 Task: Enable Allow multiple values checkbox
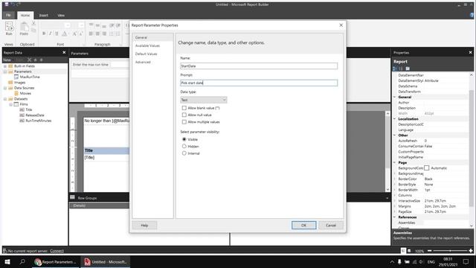pyautogui.click(x=184, y=122)
